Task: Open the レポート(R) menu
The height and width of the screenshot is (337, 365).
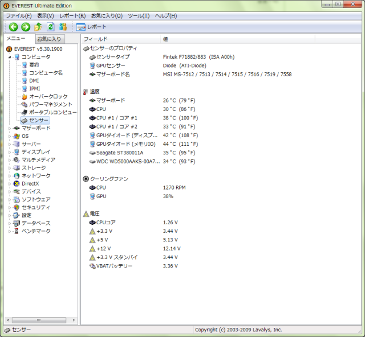Action: click(72, 16)
